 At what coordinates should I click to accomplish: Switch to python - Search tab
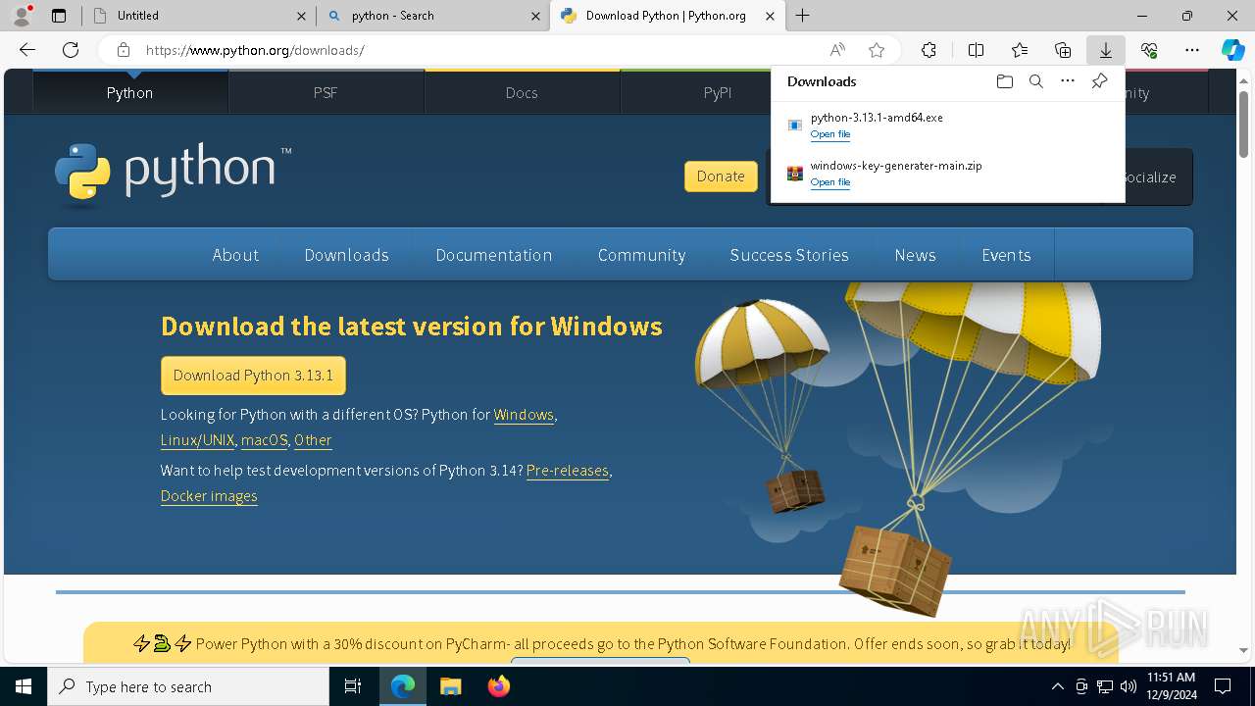[432, 16]
